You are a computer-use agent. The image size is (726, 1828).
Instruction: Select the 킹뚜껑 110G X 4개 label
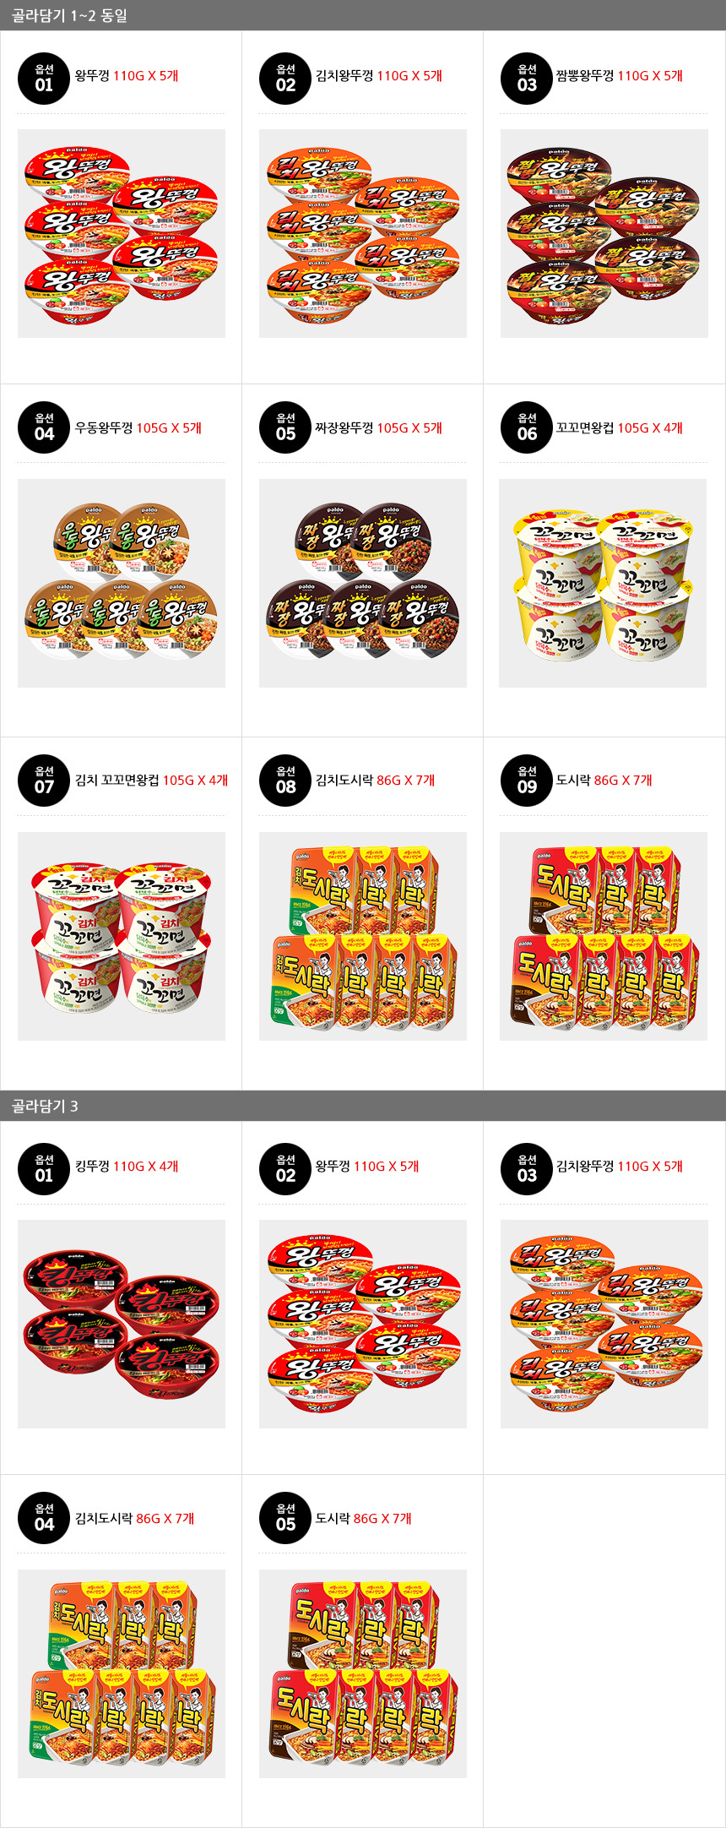127,1167
